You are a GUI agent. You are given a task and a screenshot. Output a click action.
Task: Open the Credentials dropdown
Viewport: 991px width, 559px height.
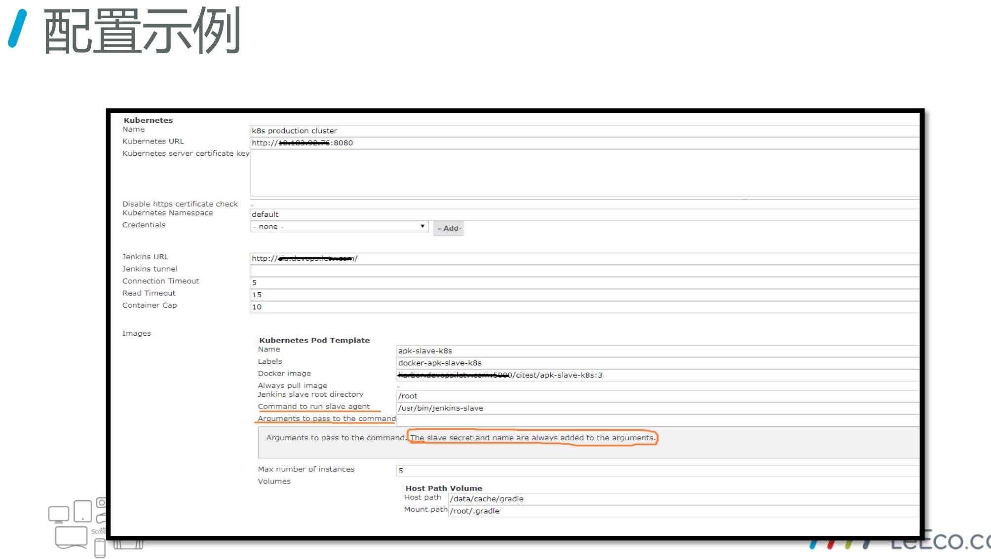[339, 227]
